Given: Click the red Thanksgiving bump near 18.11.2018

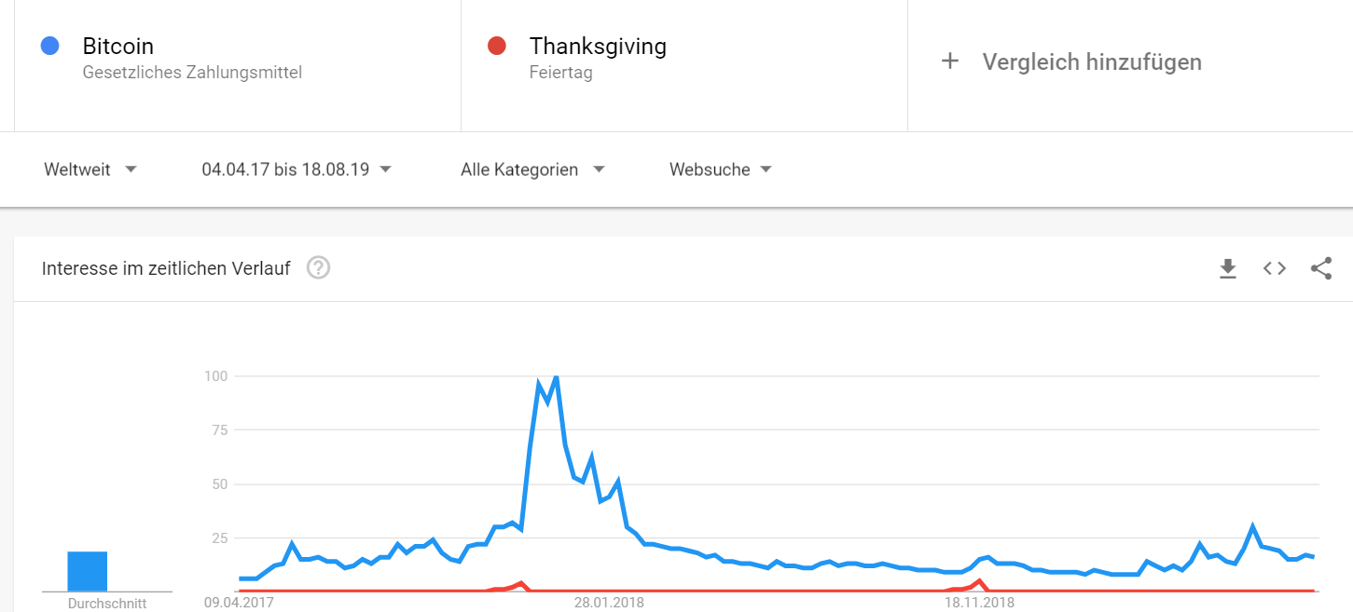Looking at the screenshot, I should coord(978,582).
